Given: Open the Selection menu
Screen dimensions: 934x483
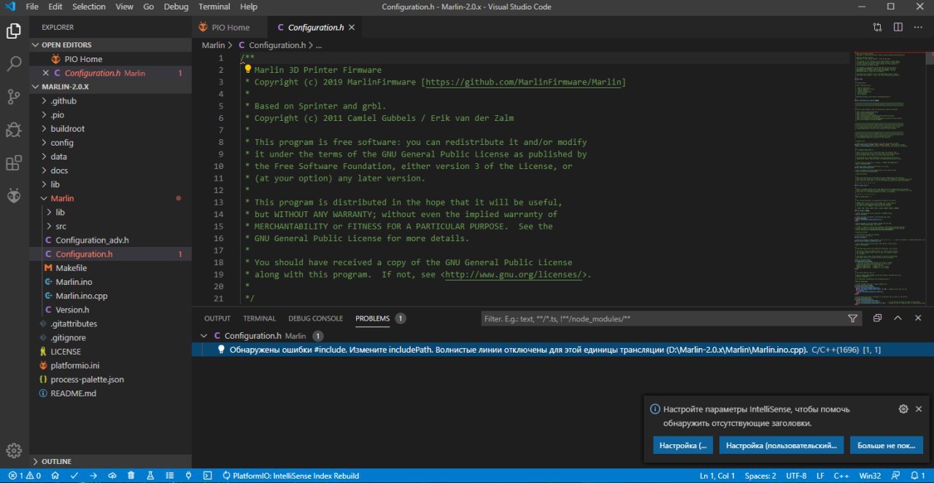Looking at the screenshot, I should [88, 7].
